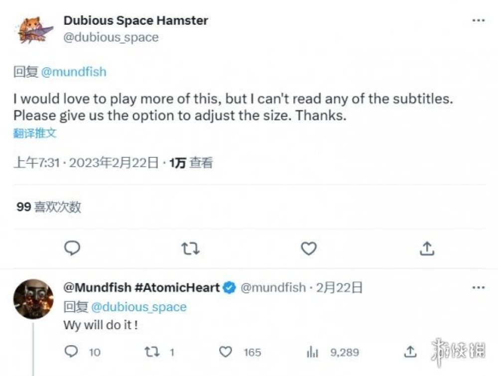
Task: Open Dubious Space Hamster display name
Action: pos(135,20)
